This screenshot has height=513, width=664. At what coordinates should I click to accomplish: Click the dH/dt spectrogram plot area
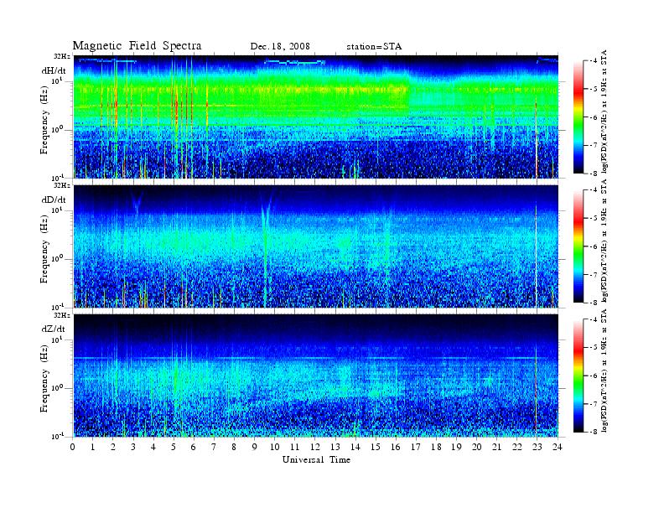click(316, 117)
